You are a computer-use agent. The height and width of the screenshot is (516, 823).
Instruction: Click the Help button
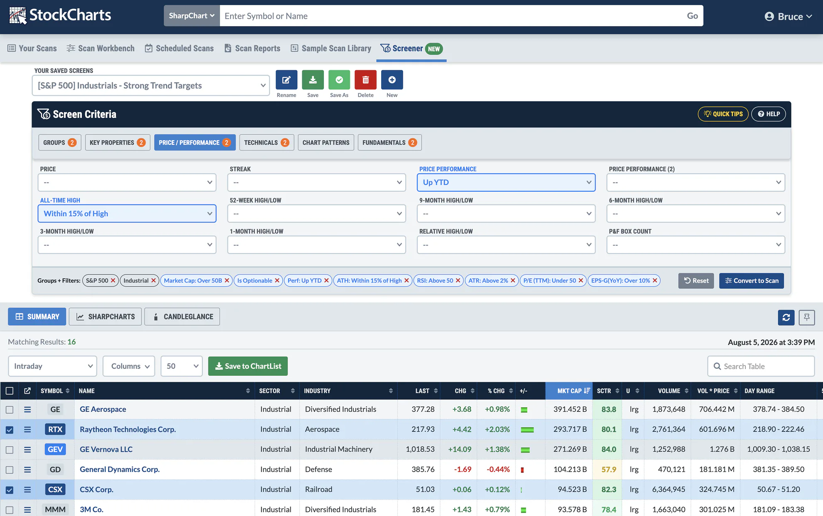(x=769, y=114)
